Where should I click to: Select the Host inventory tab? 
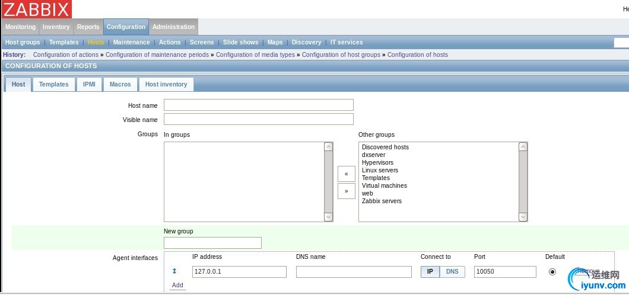[x=166, y=85]
